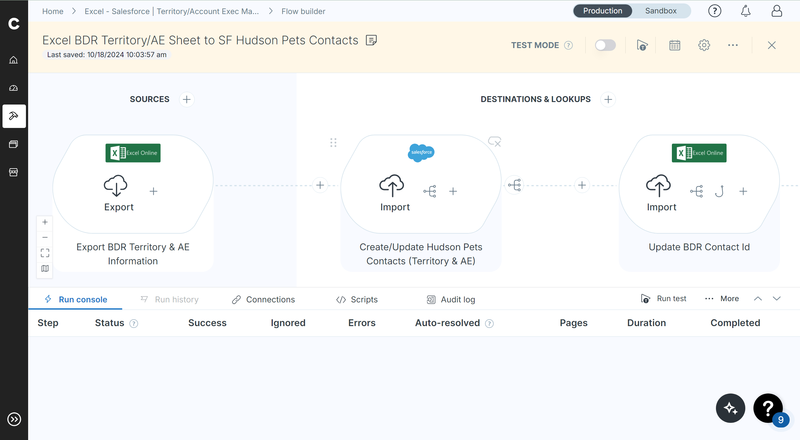Open the Home icon in sidebar
Viewport: 800px width, 440px height.
(x=13, y=60)
